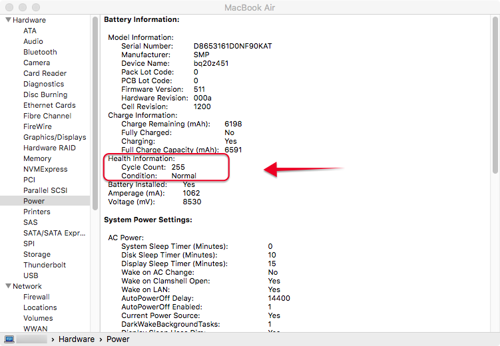Click the Cell Revision value 1200
Viewport: 500px width, 346px height.
[x=202, y=106]
